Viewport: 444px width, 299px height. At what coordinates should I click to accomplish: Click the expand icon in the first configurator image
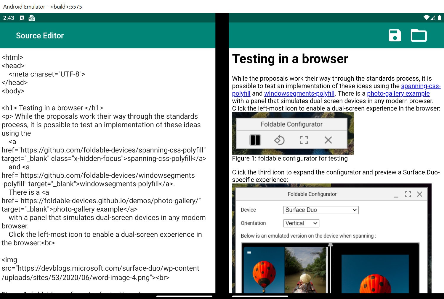click(304, 140)
